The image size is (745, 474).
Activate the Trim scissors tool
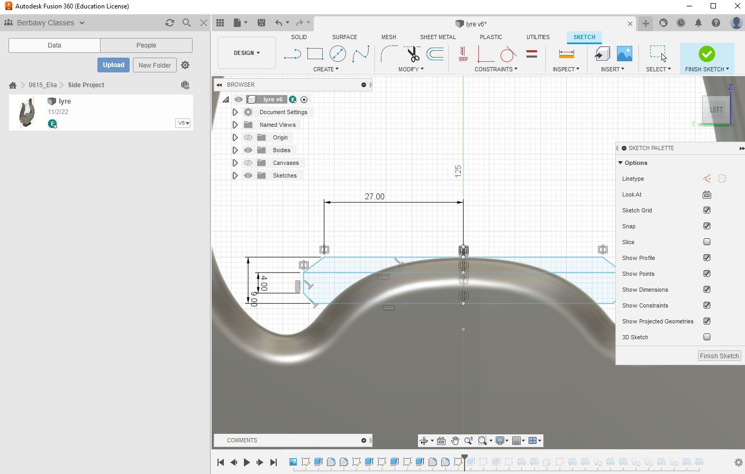pos(413,54)
